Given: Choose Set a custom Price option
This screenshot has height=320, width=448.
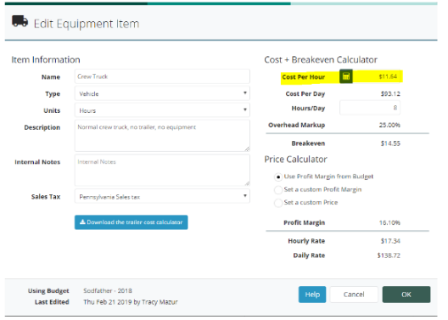Looking at the screenshot, I should pos(278,203).
